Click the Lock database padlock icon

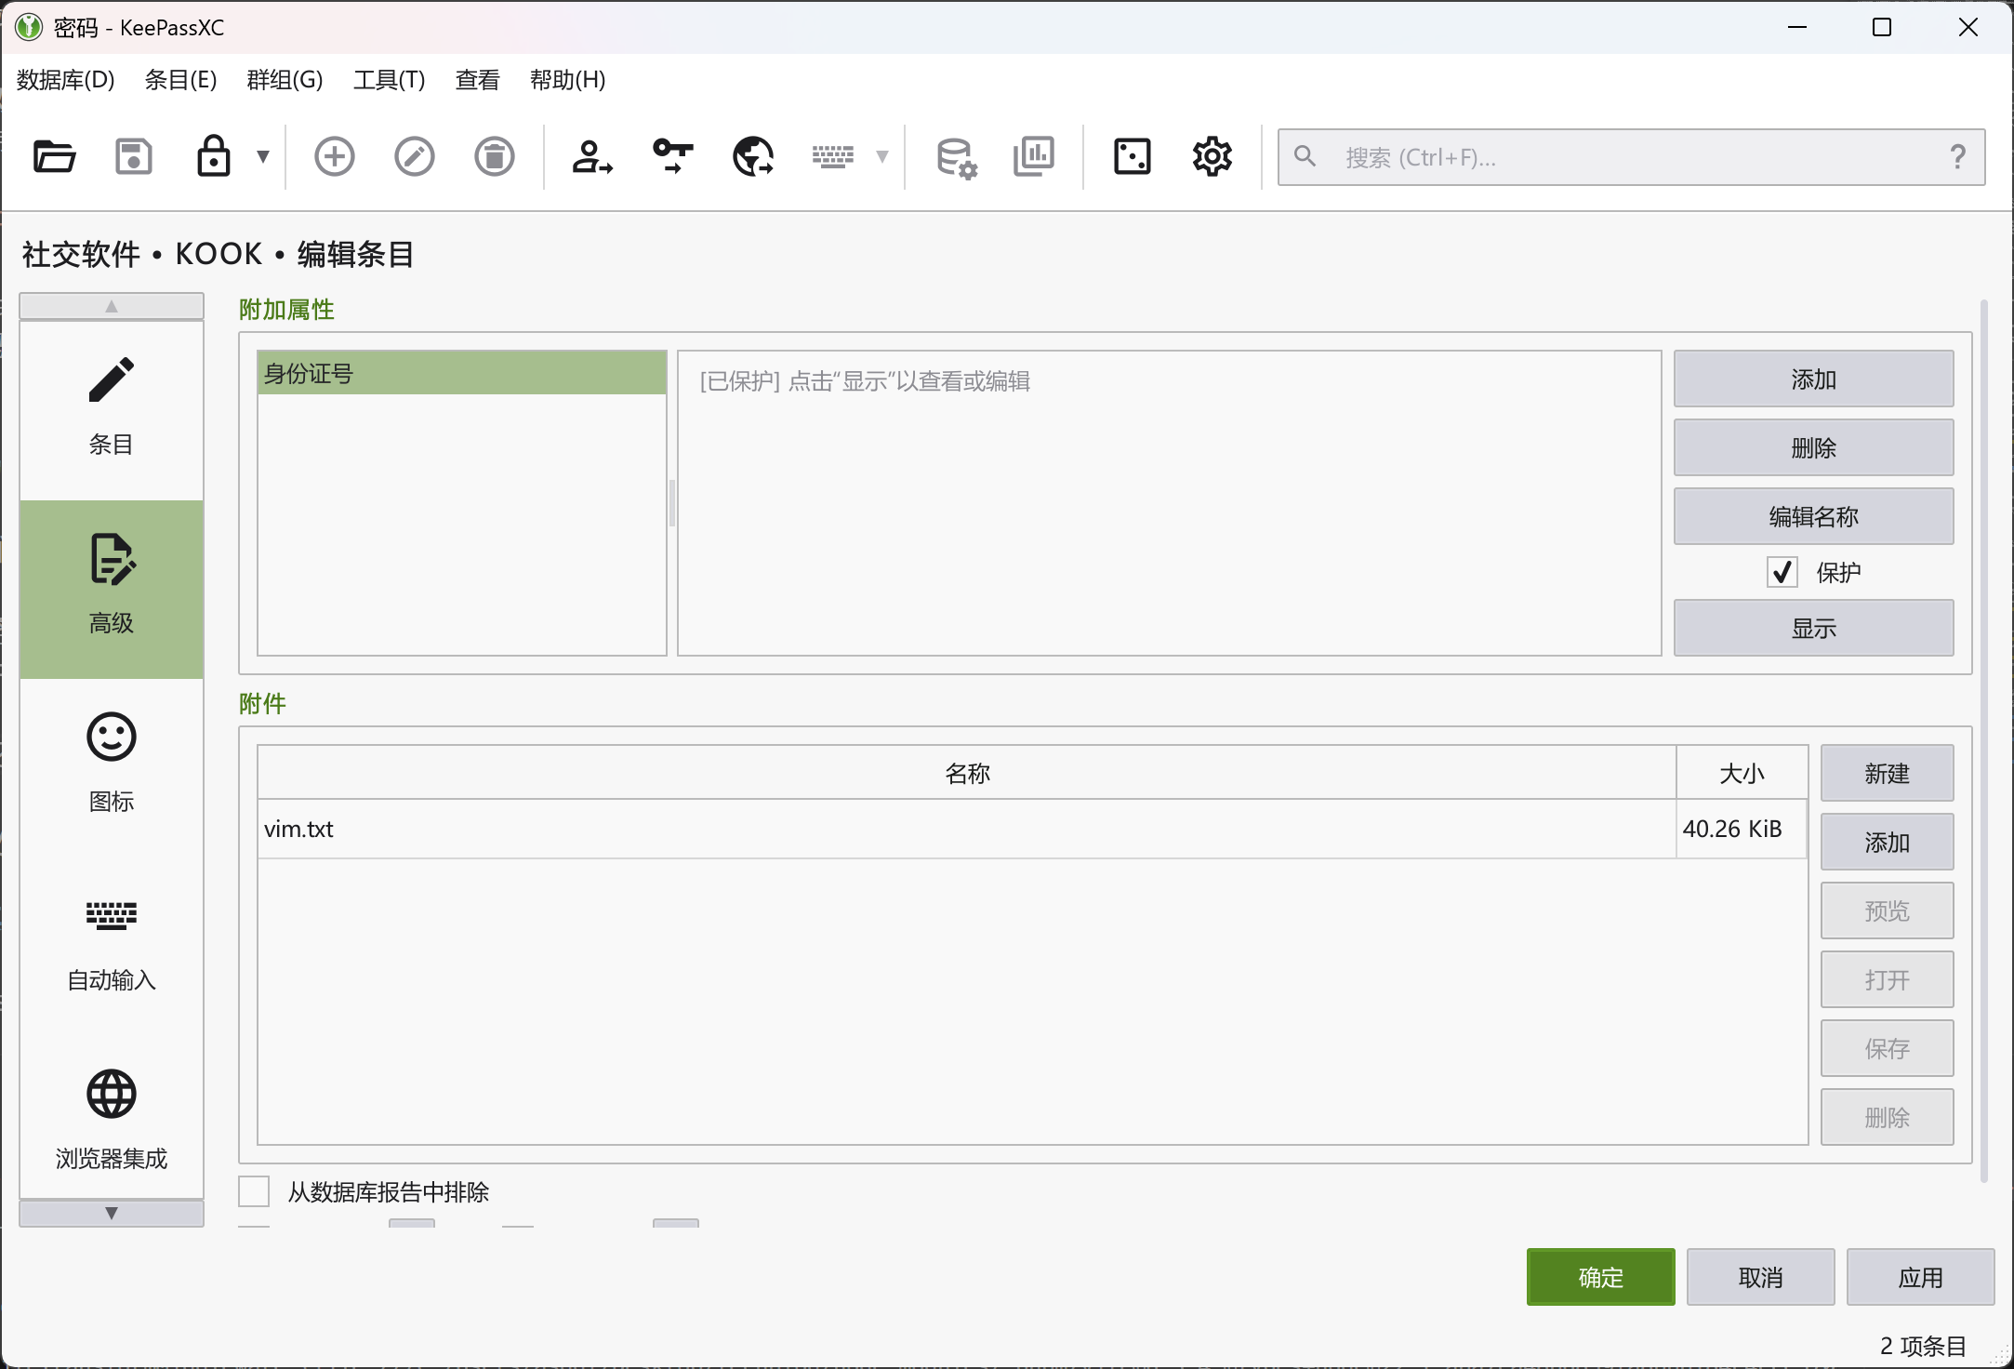214,156
